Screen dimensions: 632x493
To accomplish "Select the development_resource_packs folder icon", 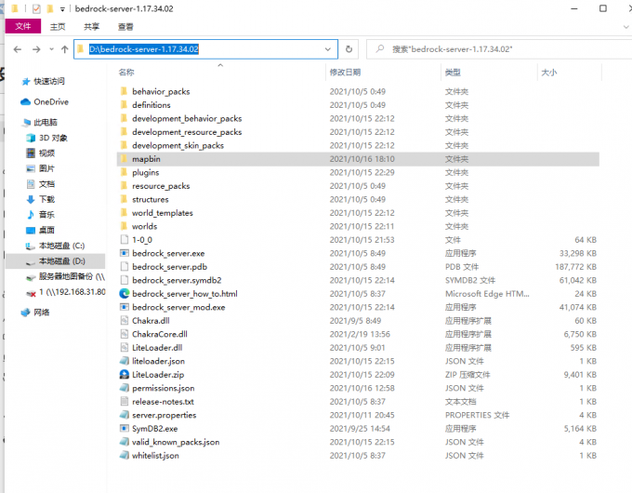I will coord(125,132).
